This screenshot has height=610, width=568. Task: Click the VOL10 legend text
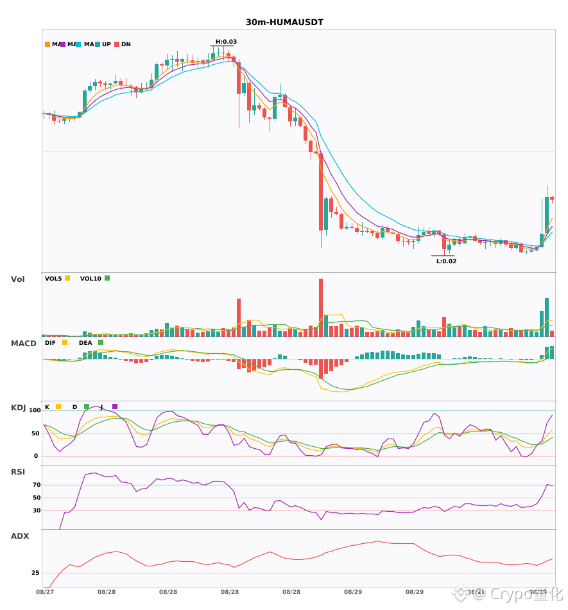pyautogui.click(x=90, y=279)
